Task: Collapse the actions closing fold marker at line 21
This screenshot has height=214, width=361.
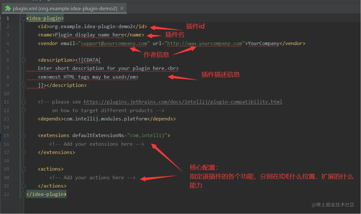Action: (x=24, y=186)
